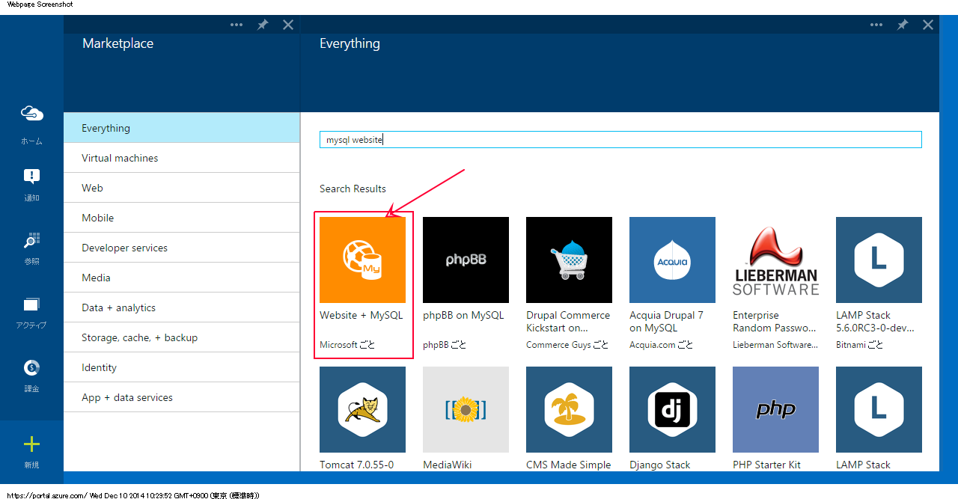Select the MediaWiki tile icon

(x=466, y=409)
